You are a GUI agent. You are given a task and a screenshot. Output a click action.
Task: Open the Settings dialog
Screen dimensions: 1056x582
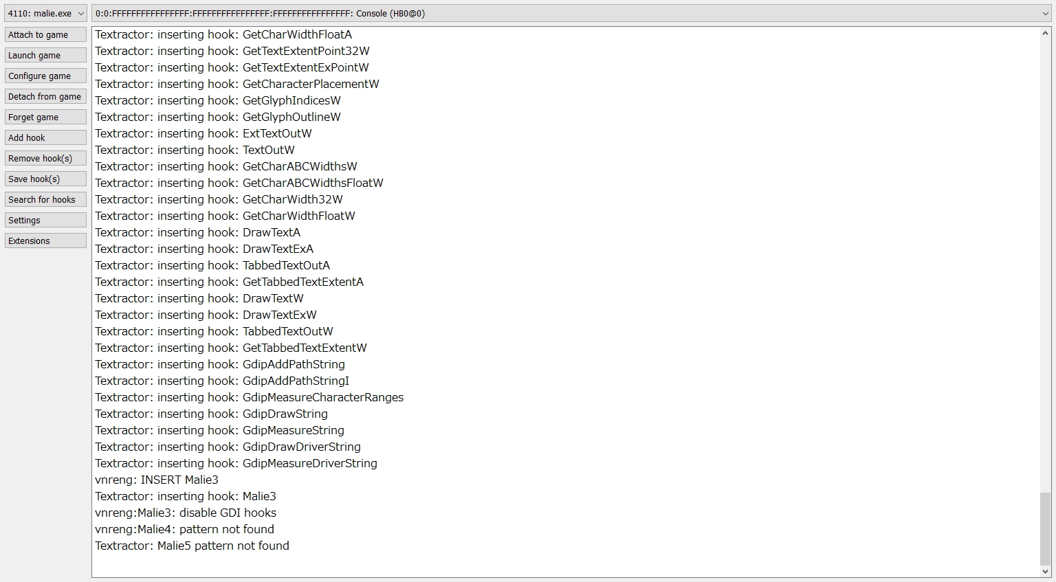(45, 220)
